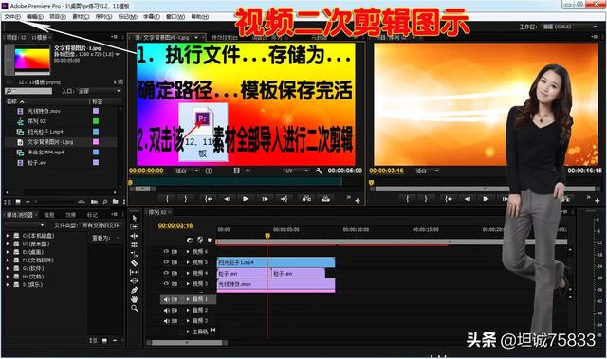Step back one frame in program monitor

tap(468, 199)
